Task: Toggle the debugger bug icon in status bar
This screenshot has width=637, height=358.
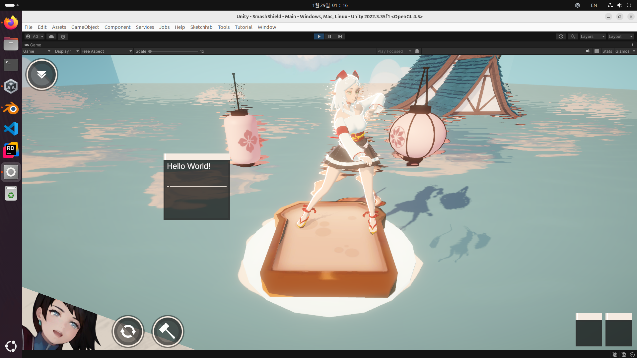Action: point(615,354)
